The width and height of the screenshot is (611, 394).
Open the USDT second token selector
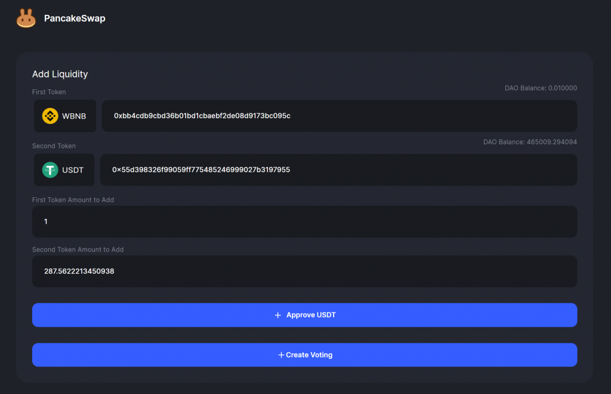[64, 170]
